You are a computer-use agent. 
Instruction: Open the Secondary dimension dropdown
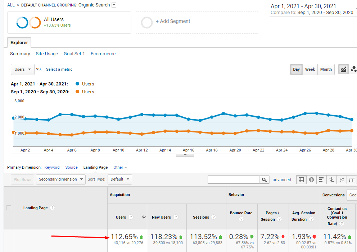[x=60, y=179]
